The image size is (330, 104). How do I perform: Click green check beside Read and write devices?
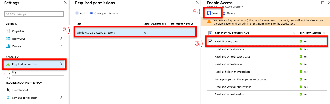(x=301, y=64)
